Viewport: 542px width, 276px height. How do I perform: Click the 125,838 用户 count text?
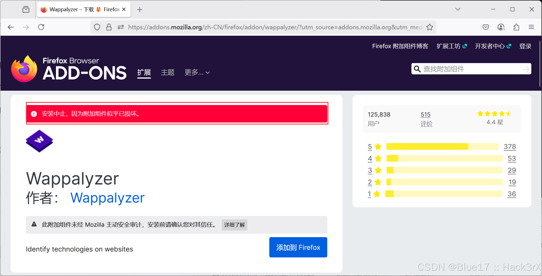pos(379,119)
